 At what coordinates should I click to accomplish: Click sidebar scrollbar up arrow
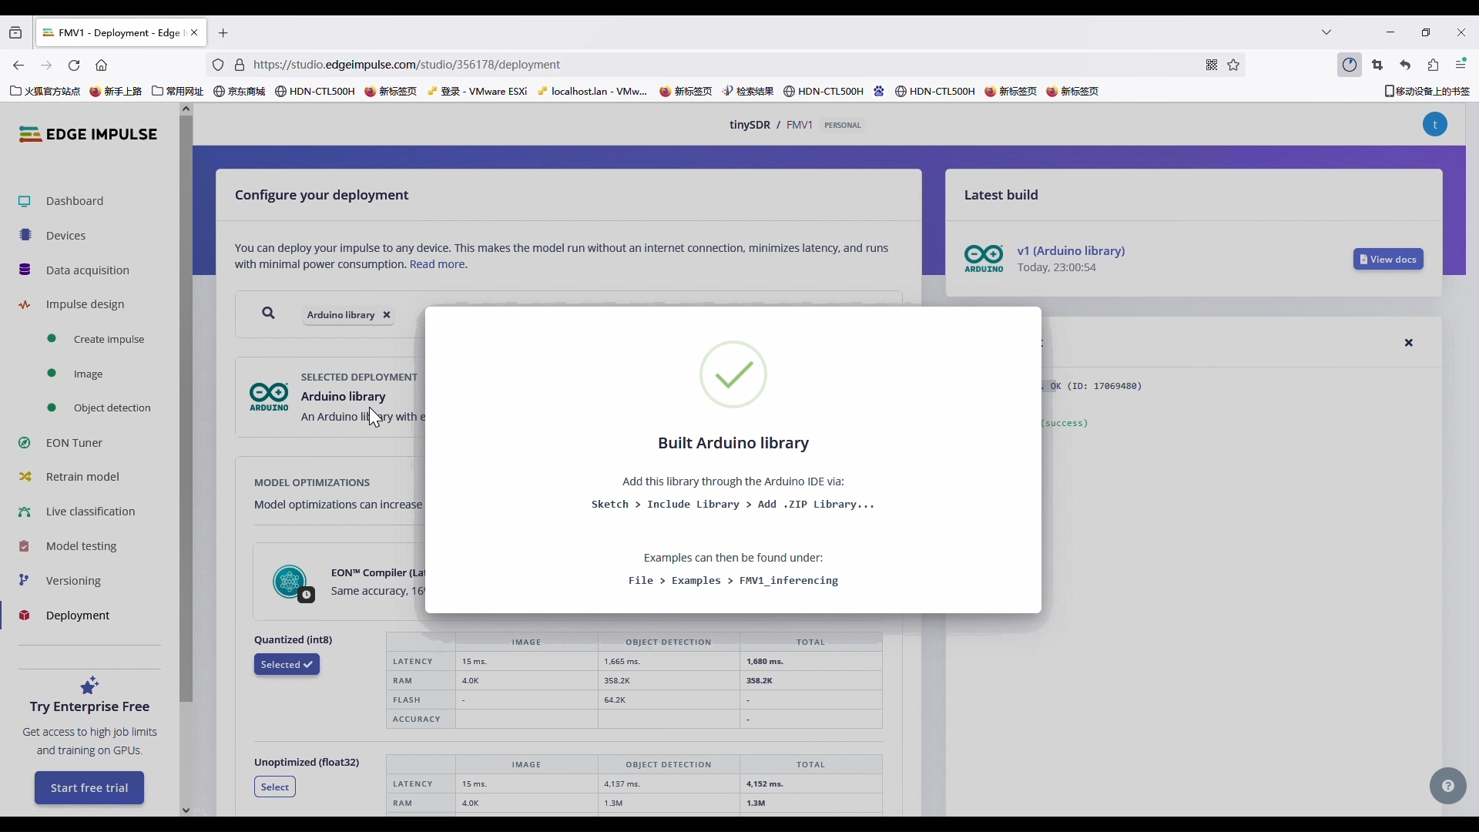pyautogui.click(x=186, y=109)
